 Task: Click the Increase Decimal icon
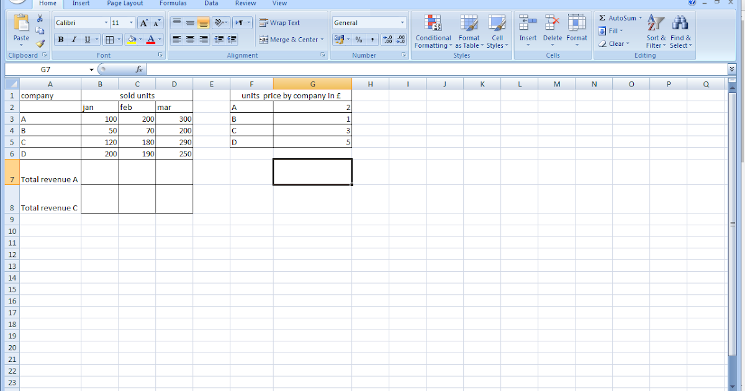[387, 38]
